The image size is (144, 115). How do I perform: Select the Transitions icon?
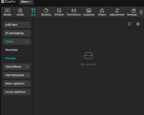74,11
